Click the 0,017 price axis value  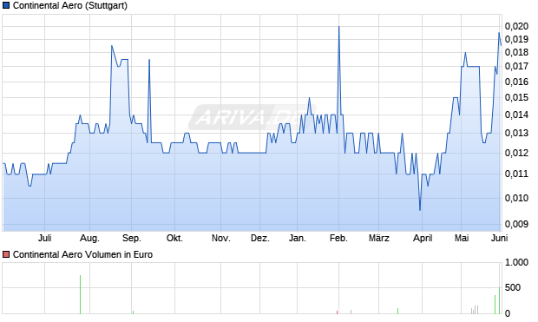tap(516, 66)
